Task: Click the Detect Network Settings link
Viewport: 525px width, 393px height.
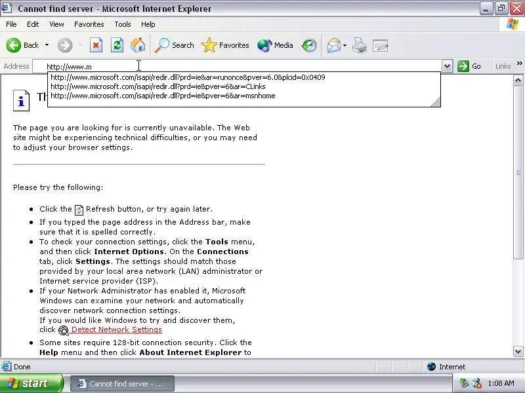Action: point(117,329)
